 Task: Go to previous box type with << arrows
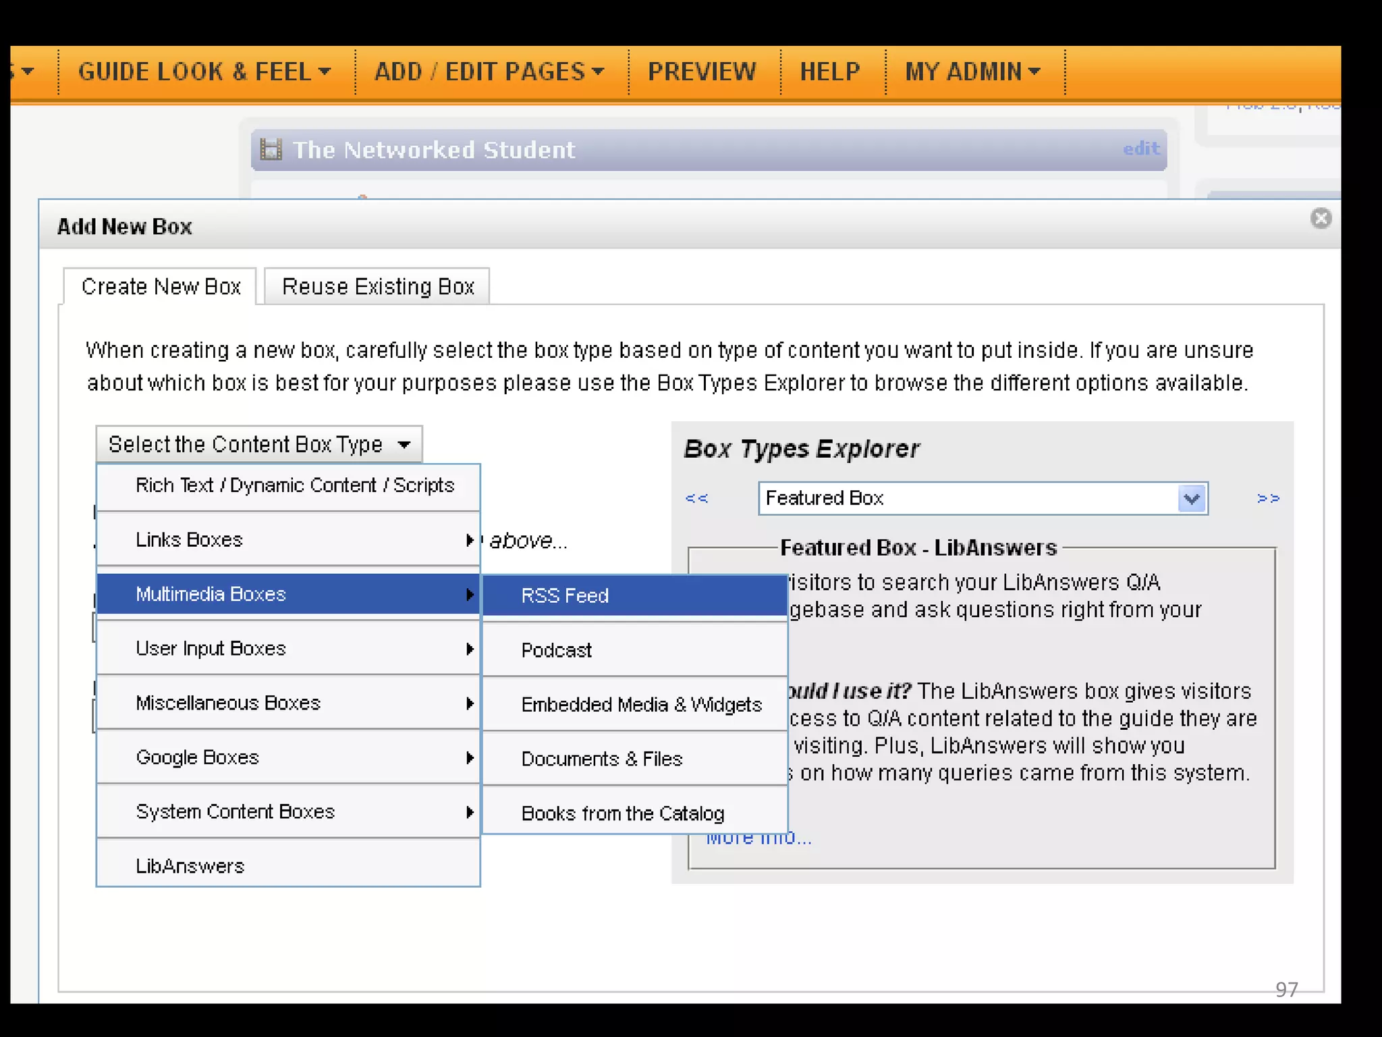point(696,498)
